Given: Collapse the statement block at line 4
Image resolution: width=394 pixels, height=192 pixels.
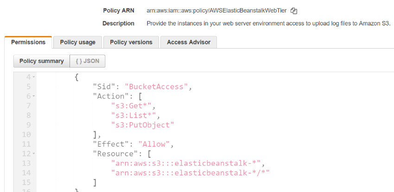Looking at the screenshot, I should click(x=34, y=77).
